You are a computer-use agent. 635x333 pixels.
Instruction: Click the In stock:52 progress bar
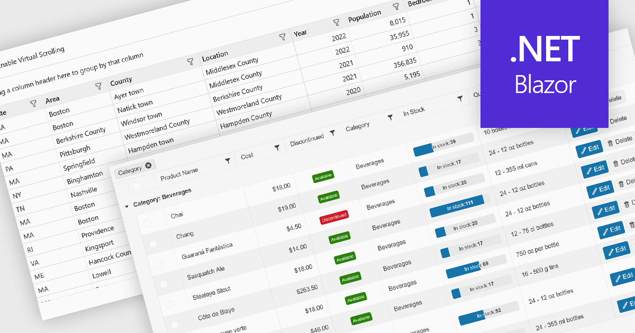click(x=489, y=313)
